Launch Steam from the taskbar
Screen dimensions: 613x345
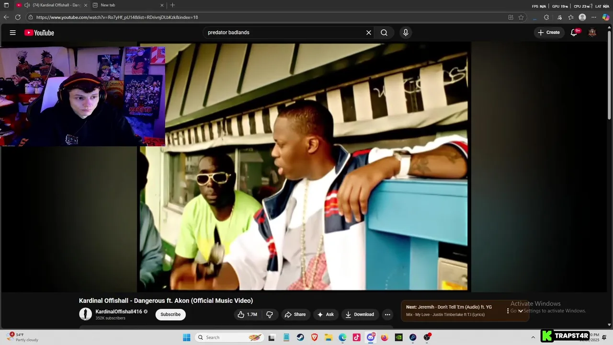click(300, 337)
